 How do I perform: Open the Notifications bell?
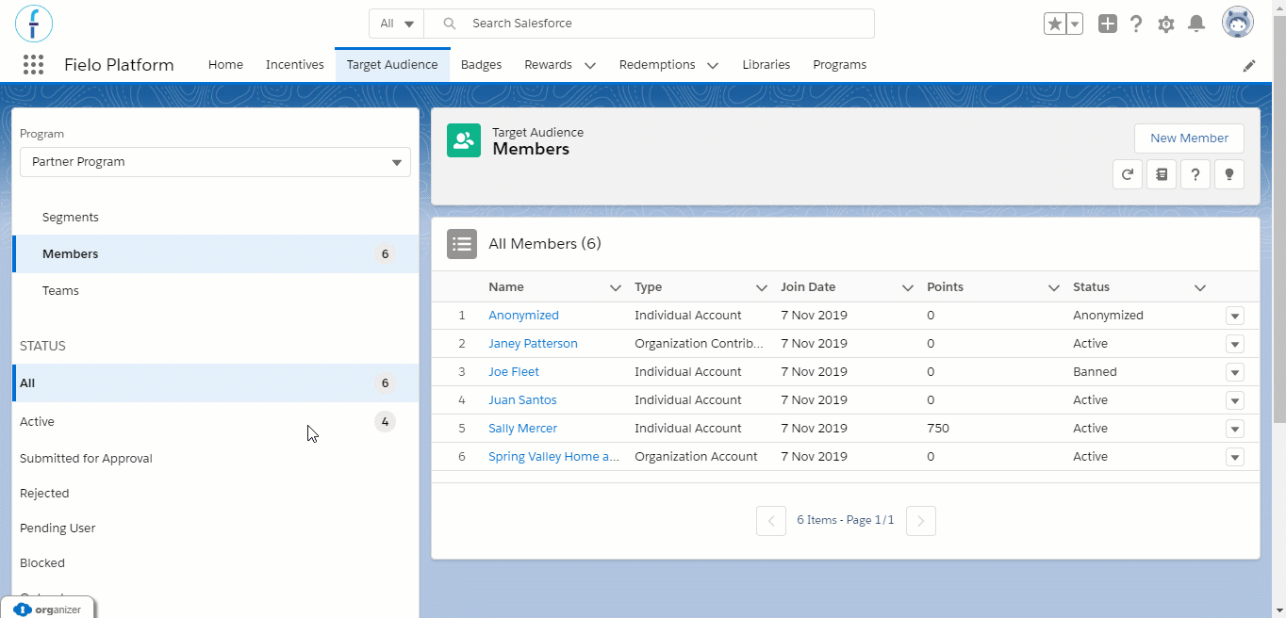[x=1195, y=24]
